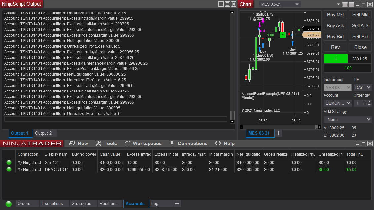Click Buy Bid button
This screenshot has height=210, width=374.
335,36
